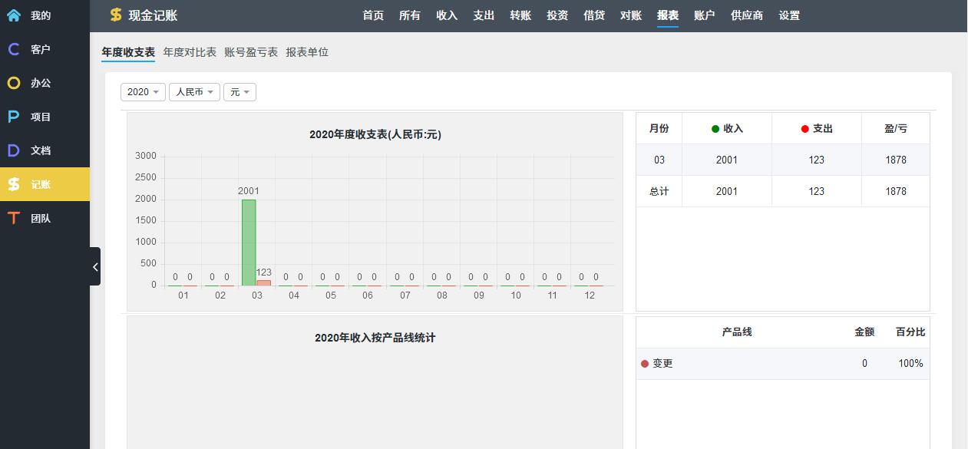This screenshot has height=449, width=968.
Task: Select the 记账 dollar sign icon
Action: tap(14, 184)
